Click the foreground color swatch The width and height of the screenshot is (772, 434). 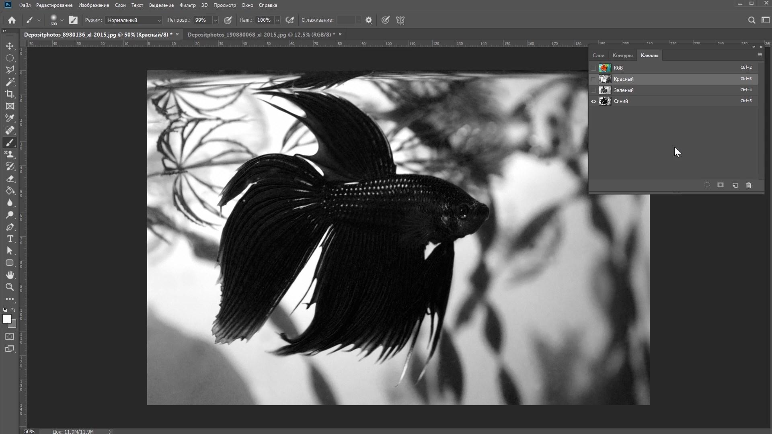tap(6, 319)
